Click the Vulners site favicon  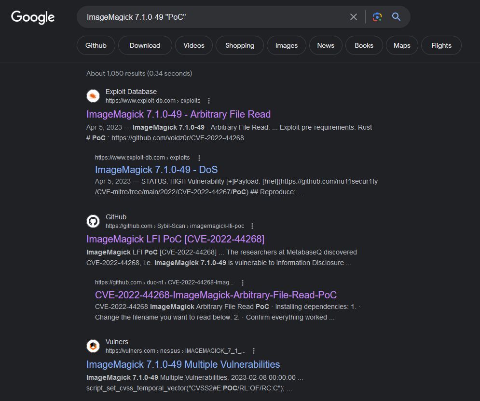click(93, 346)
